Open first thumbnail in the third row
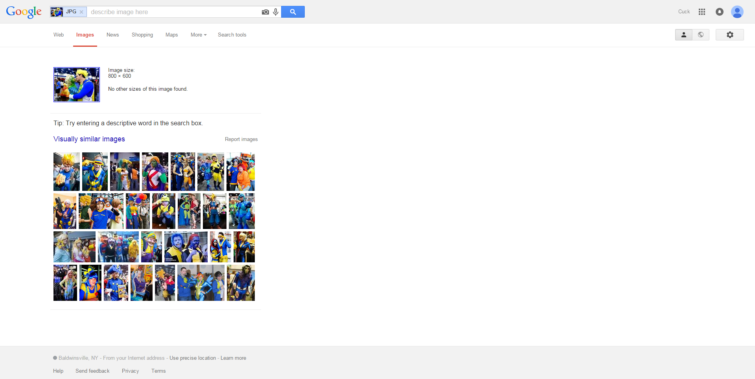Viewport: 755px width, 379px height. 74,247
